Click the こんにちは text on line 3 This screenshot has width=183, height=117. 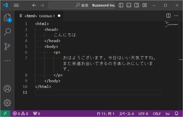tap(65, 35)
